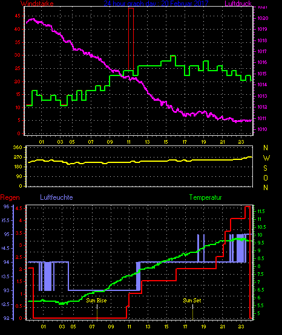Click the Sun Rise marker
Screen dimensions: 282x335
[96, 301]
